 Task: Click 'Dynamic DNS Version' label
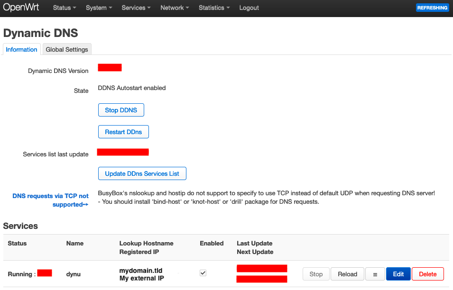[58, 71]
